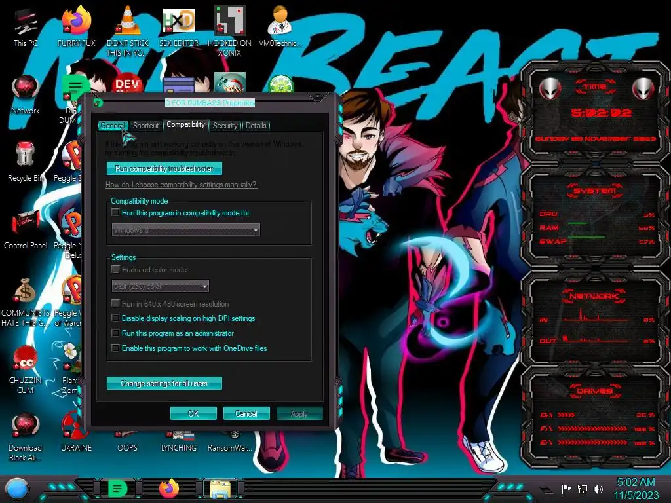Expand the 8-bit (256) color dropdown
The height and width of the screenshot is (503, 671).
point(160,286)
